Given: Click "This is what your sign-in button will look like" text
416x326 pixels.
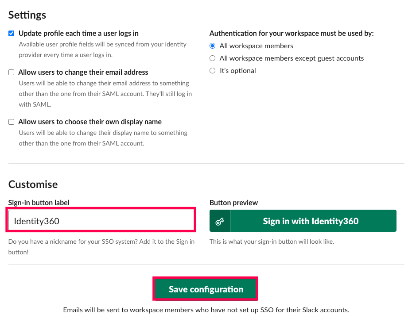Looking at the screenshot, I should 272,242.
